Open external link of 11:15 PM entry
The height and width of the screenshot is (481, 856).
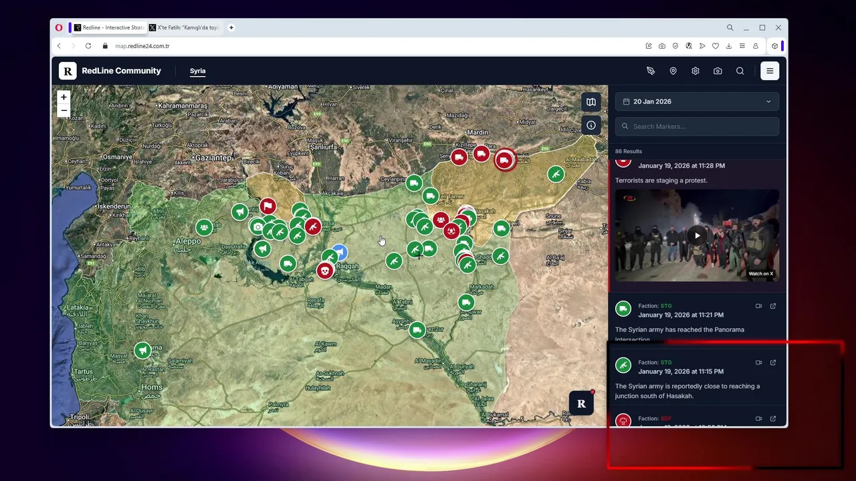[772, 363]
